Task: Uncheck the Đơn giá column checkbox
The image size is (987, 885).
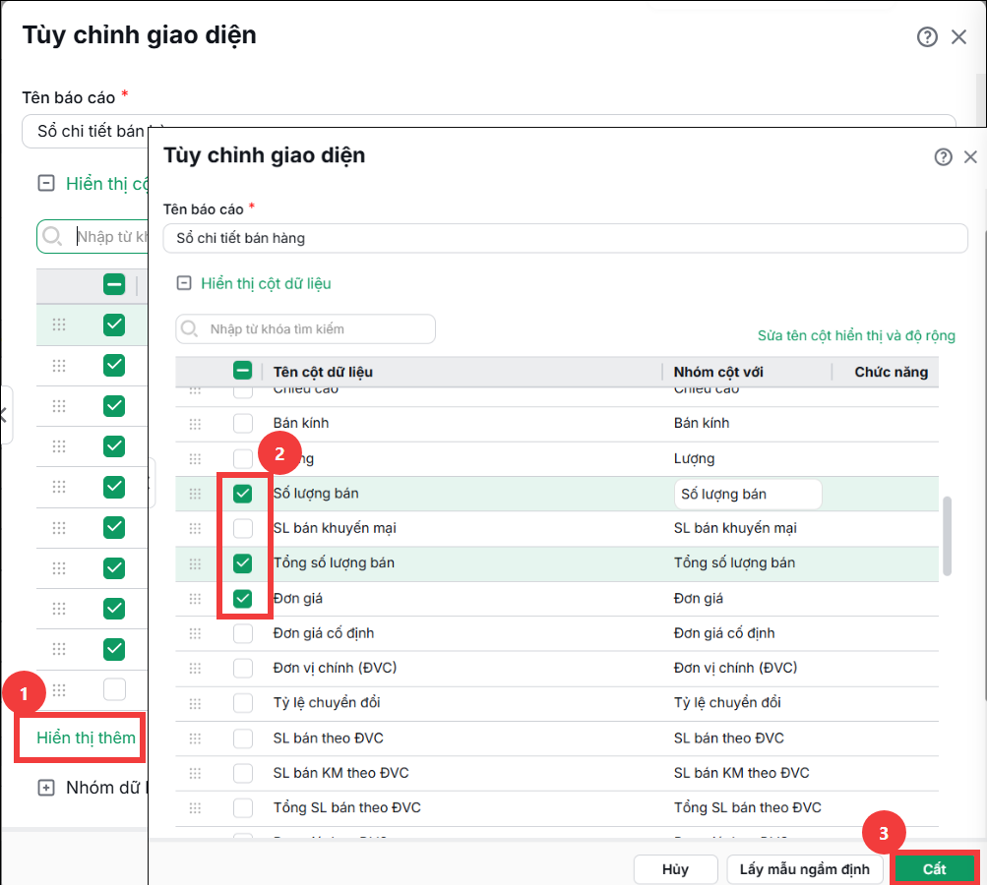Action: pyautogui.click(x=242, y=598)
